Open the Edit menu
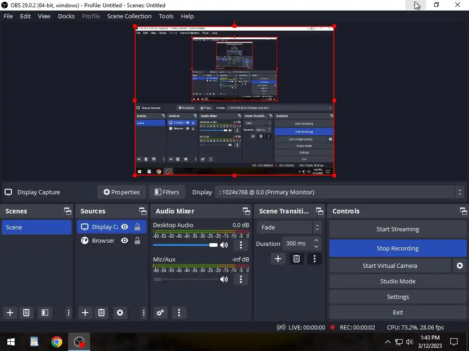This screenshot has height=351, width=469. (x=26, y=16)
